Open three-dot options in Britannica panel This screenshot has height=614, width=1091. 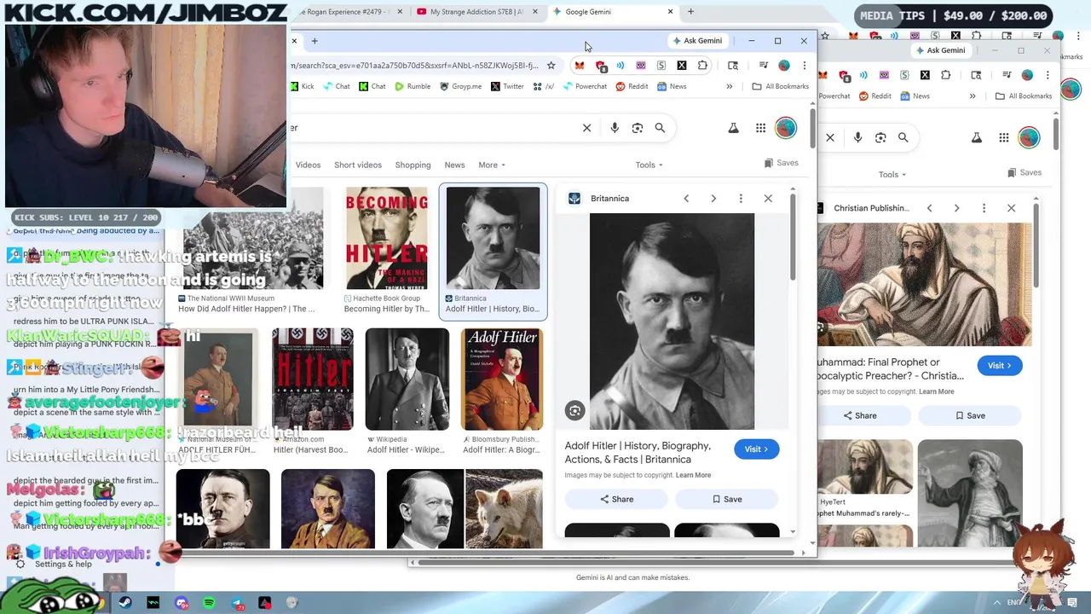(x=741, y=199)
